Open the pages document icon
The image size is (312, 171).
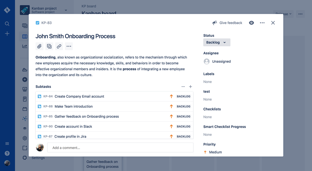tap(25, 99)
